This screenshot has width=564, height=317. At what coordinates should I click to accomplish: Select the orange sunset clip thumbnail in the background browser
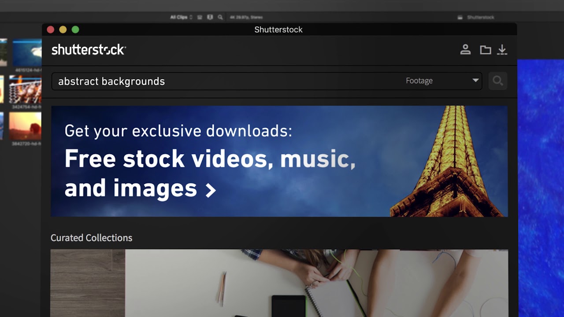coord(25,126)
